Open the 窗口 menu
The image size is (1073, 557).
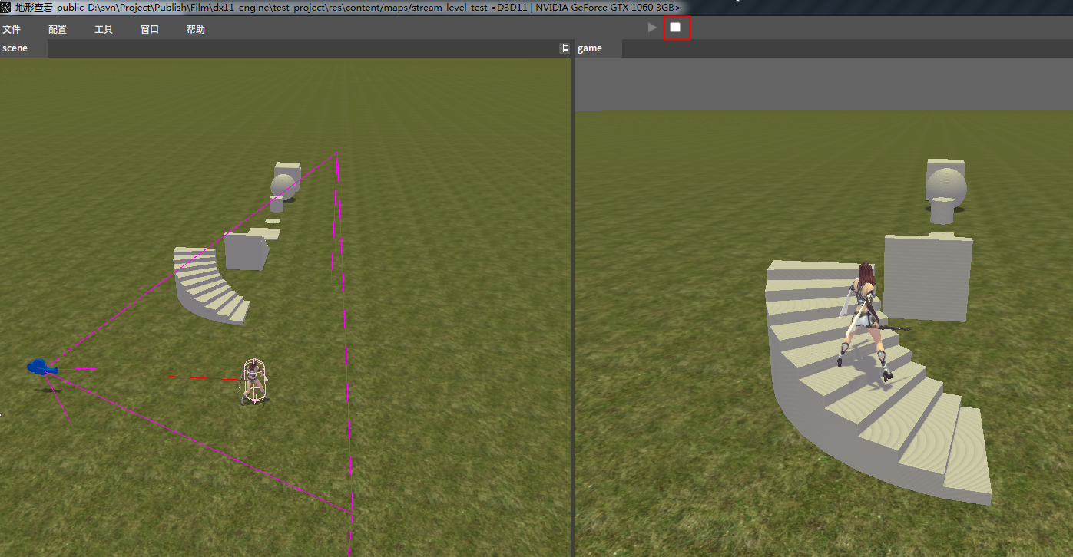point(150,29)
